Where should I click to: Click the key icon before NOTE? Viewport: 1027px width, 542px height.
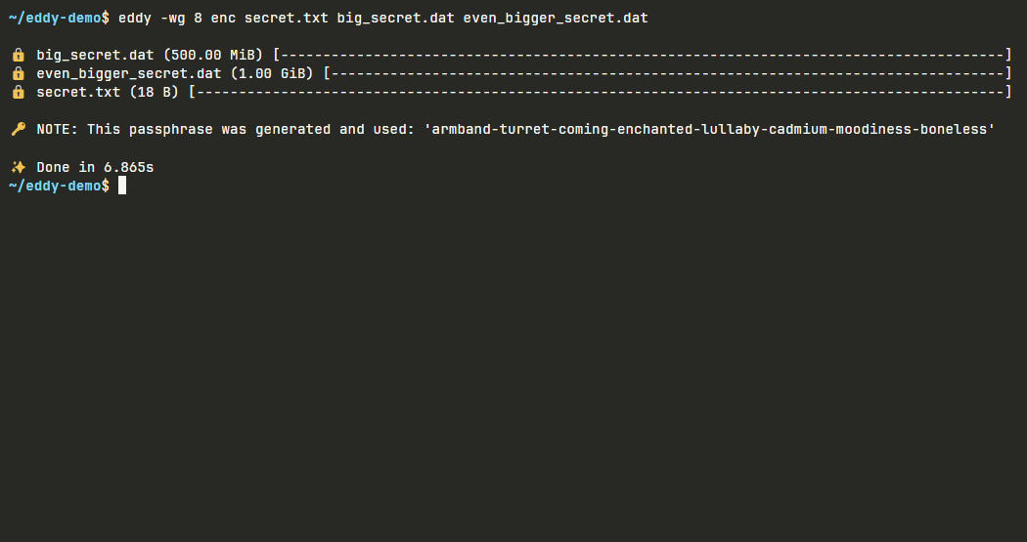19,130
